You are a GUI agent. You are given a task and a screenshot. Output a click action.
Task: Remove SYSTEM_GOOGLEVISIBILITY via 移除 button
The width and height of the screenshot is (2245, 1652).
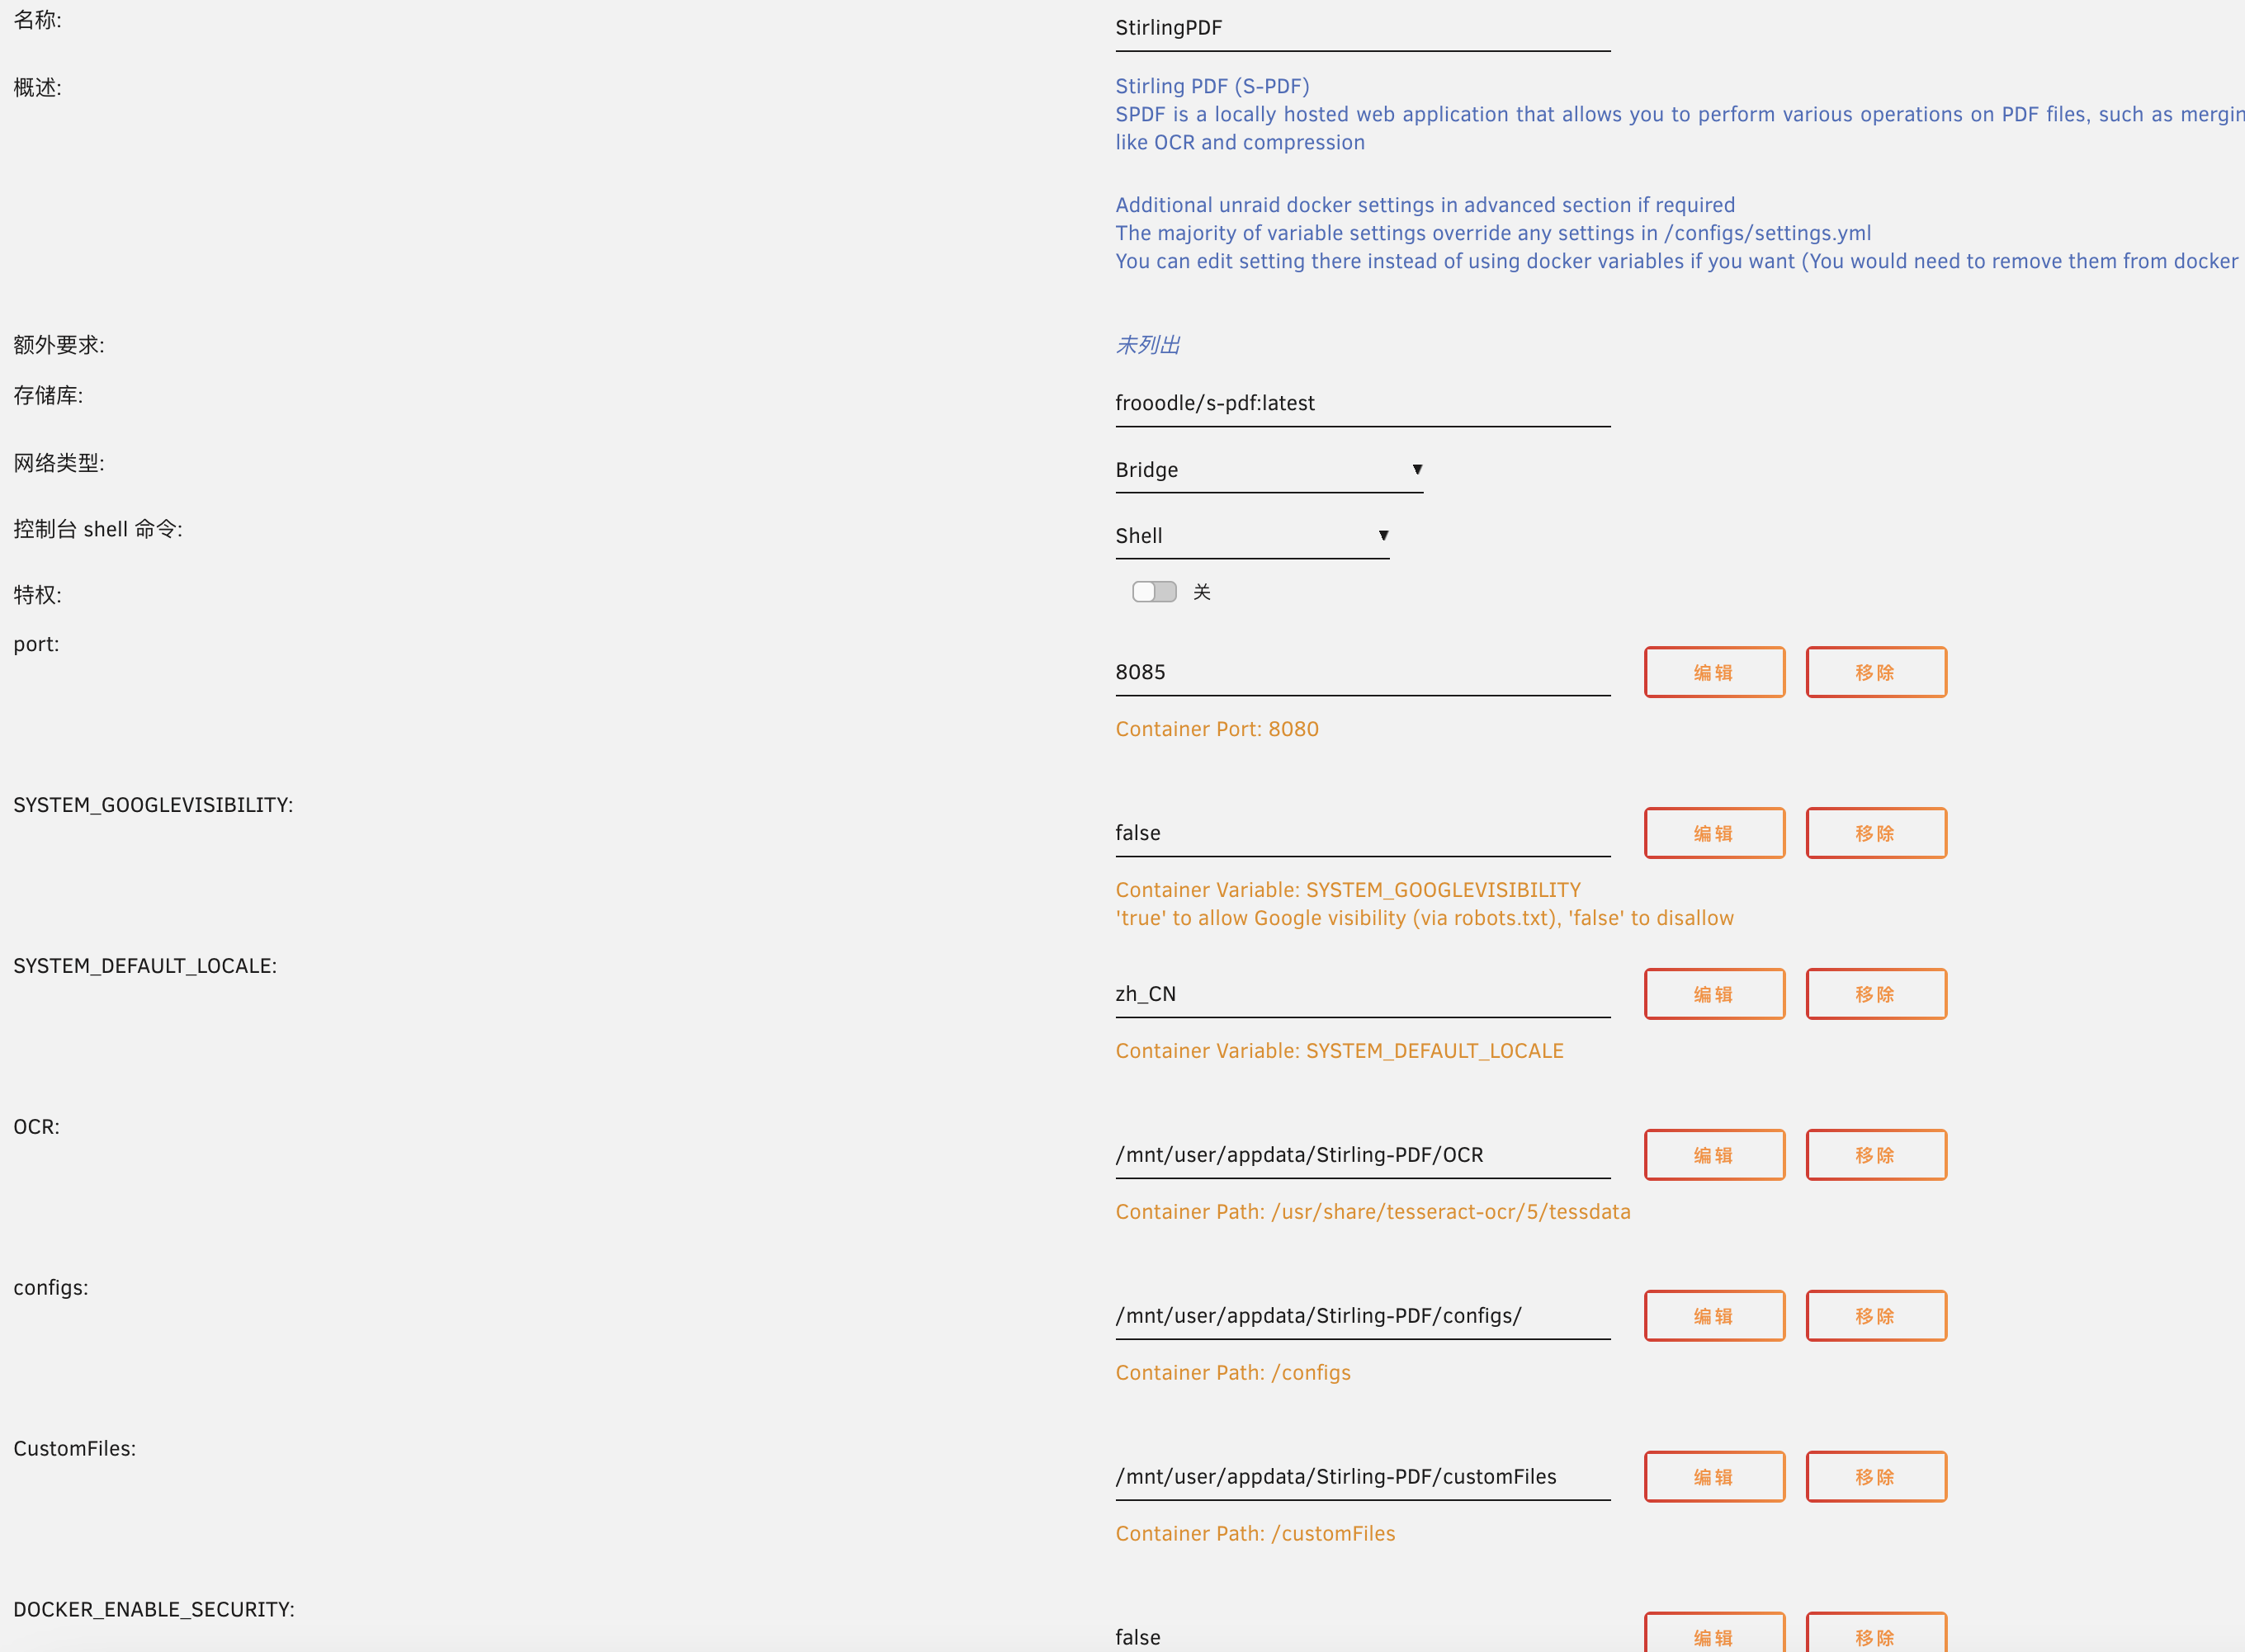pyautogui.click(x=1876, y=833)
